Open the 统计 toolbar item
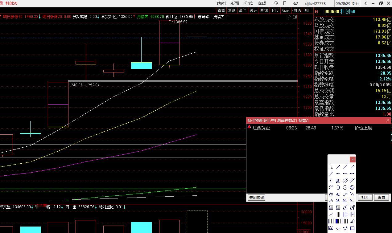Screen dimensions: 392x233 point(254,10)
